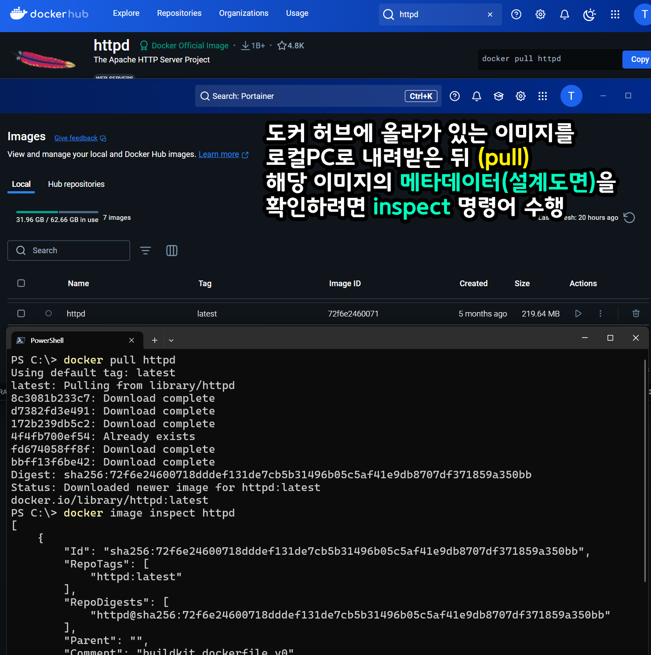Viewport: 651px width, 655px height.
Task: Click Docker Desktop Search: Portainer field
Action: [x=319, y=96]
